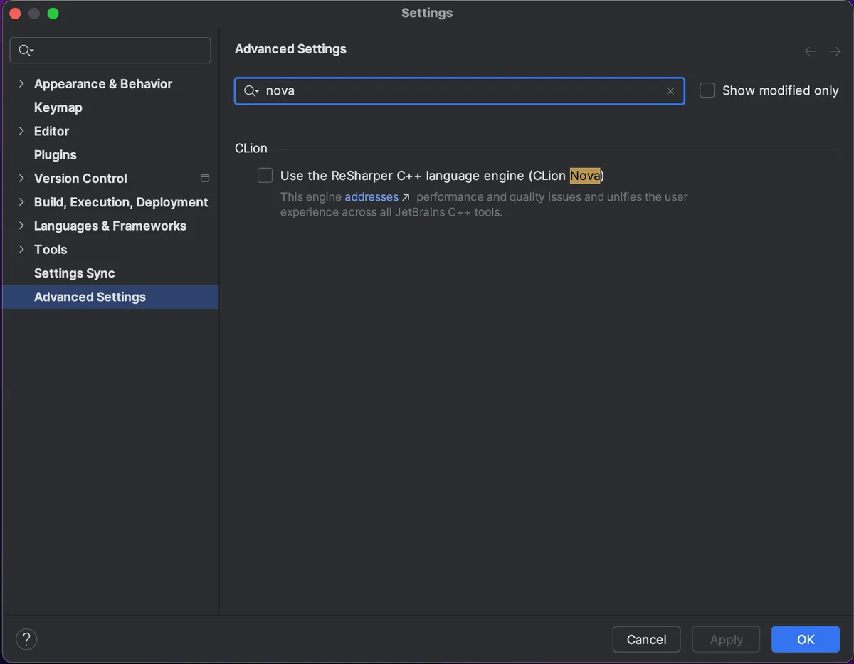Click the Advanced Settings page title
The height and width of the screenshot is (664, 854).
click(x=290, y=49)
